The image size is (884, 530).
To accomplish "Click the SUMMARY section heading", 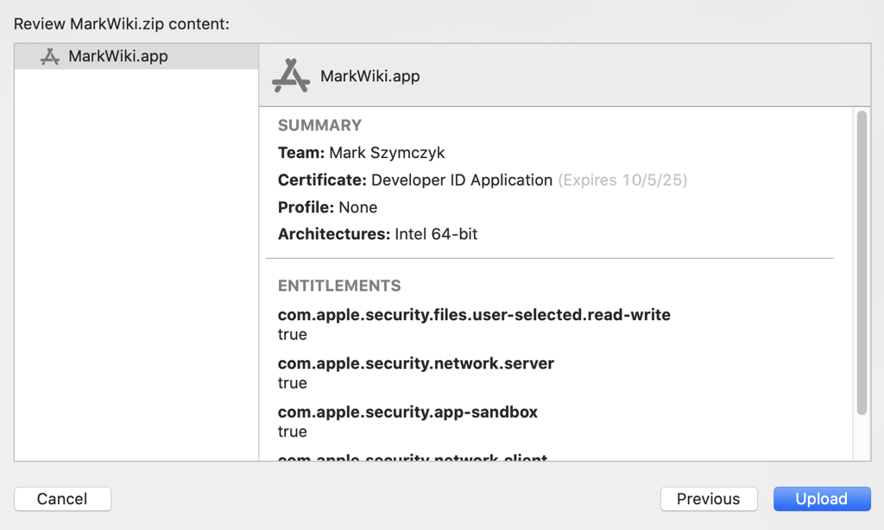I will (319, 125).
